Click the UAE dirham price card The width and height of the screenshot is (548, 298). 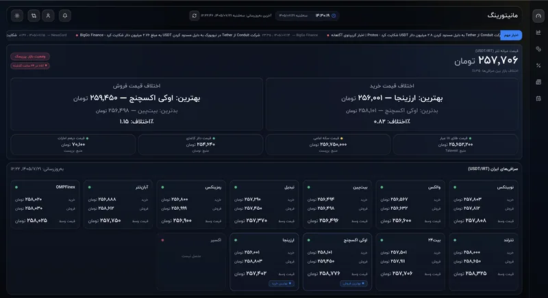pos(73,144)
